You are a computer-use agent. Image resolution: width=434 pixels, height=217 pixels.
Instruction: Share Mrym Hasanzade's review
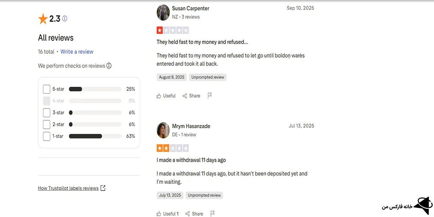click(x=194, y=214)
